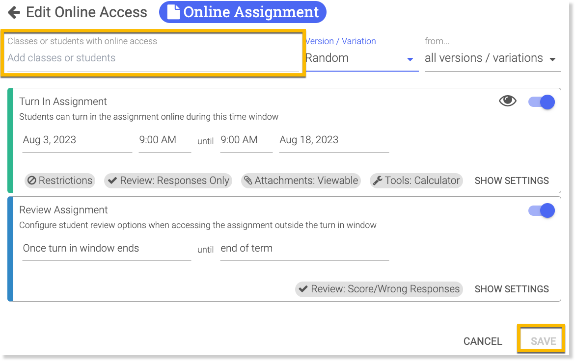Screen dimensions: 575x361
Task: Open the Once turn in window ends selector
Action: pos(107,249)
